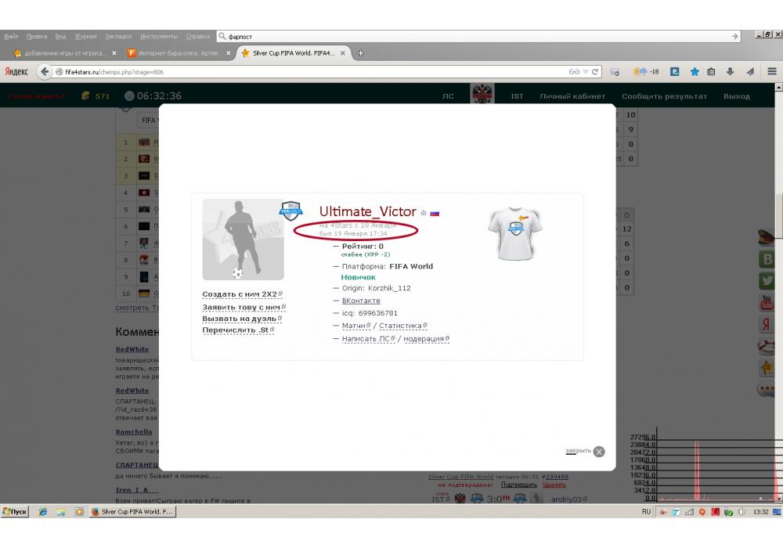The width and height of the screenshot is (783, 548).
Task: Click the page scrollbar up arrow
Action: pyautogui.click(x=778, y=88)
